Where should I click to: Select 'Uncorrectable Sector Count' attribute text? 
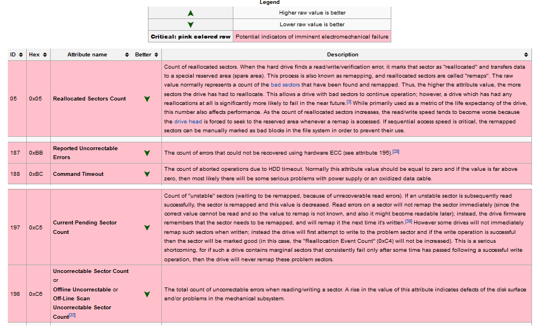(91, 271)
